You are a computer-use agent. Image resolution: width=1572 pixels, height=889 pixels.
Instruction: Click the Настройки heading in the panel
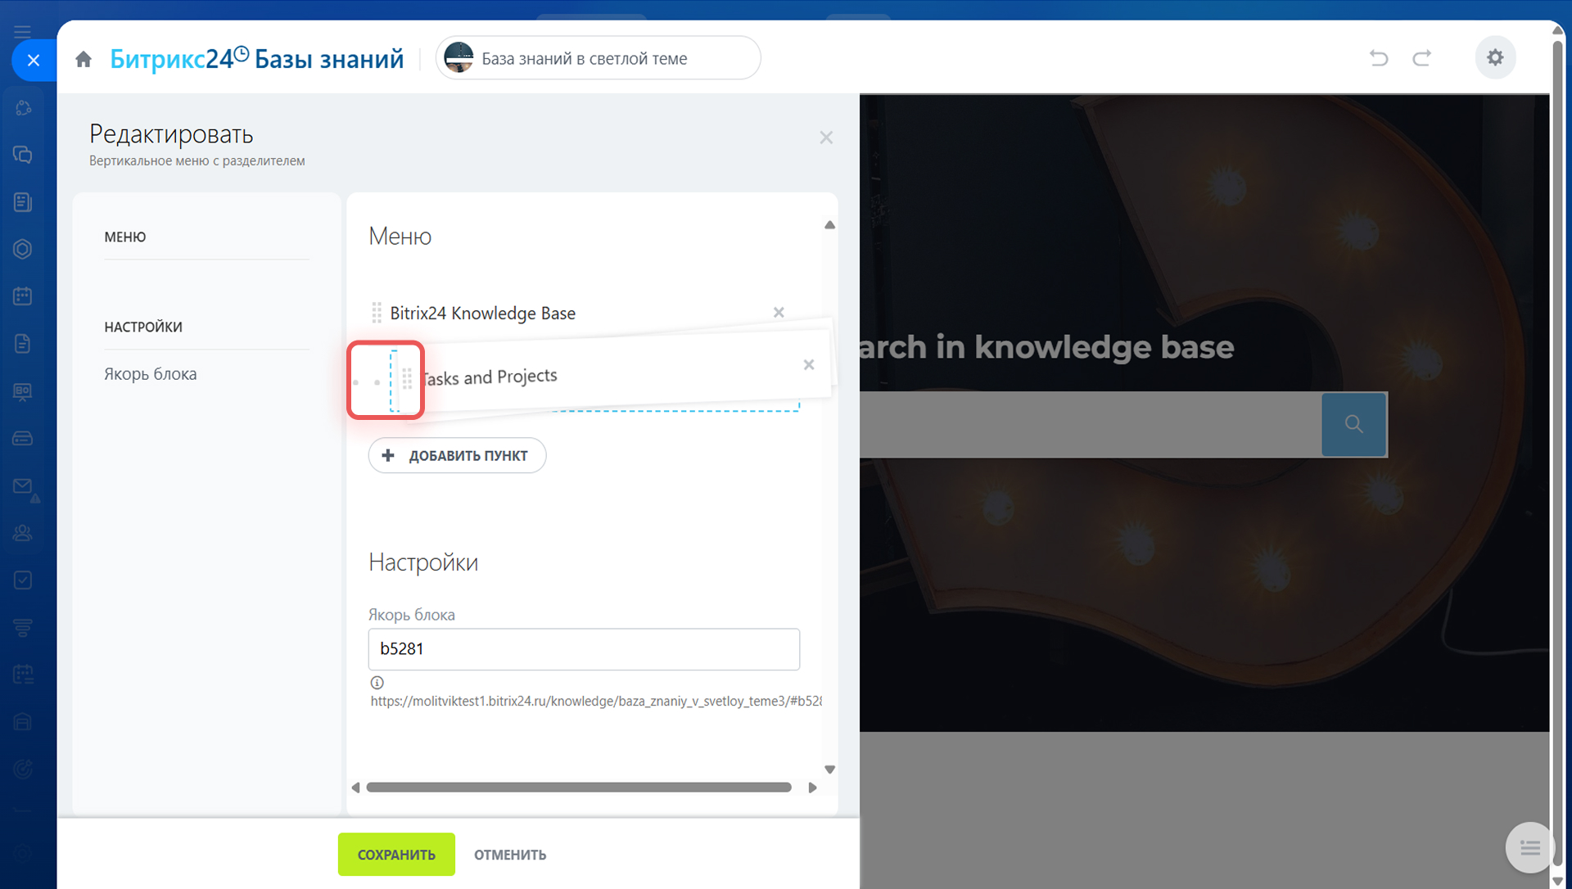(x=423, y=562)
